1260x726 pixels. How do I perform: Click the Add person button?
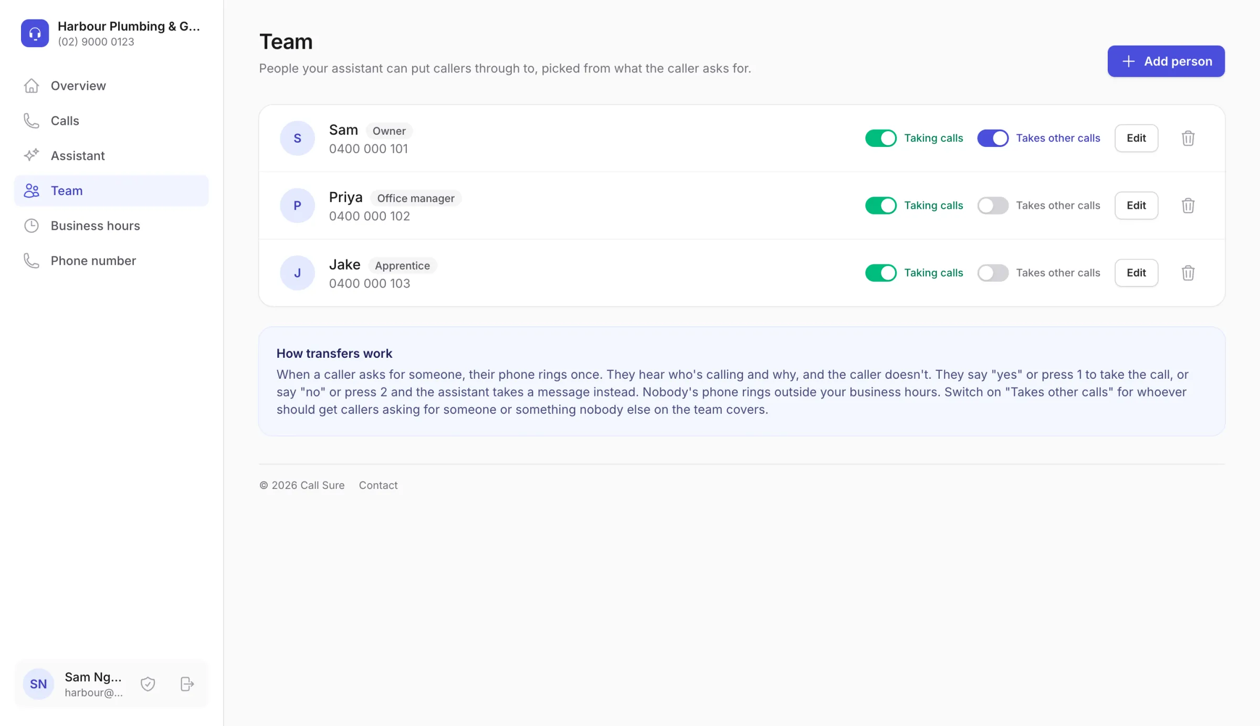[1166, 61]
